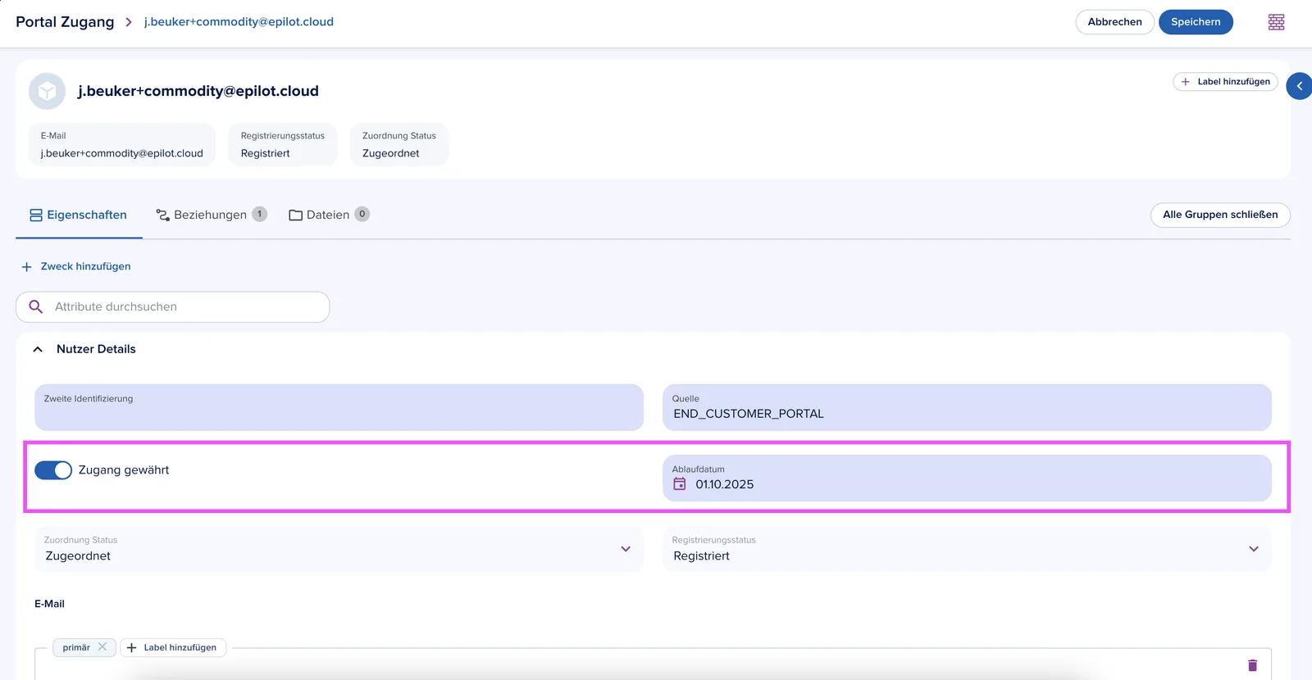Click breadcrumb j.beuker+commodity@epilot.cloud link
The width and height of the screenshot is (1312, 680).
pos(239,22)
